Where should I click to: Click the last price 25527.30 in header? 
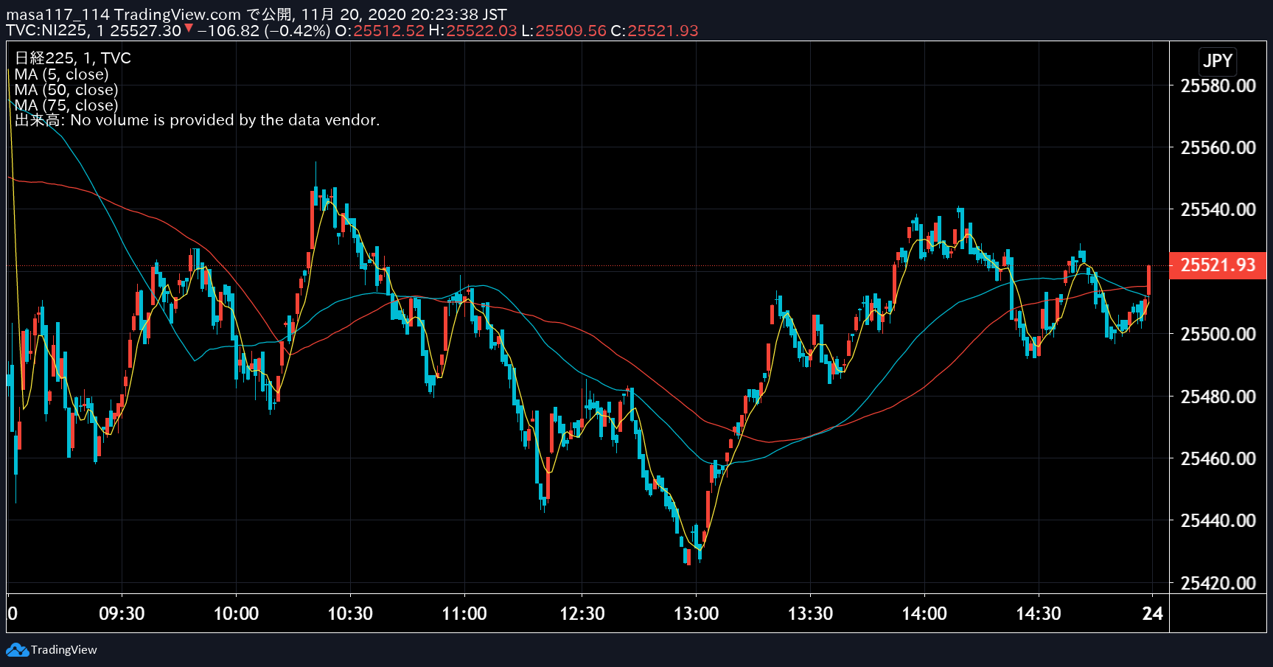[145, 31]
